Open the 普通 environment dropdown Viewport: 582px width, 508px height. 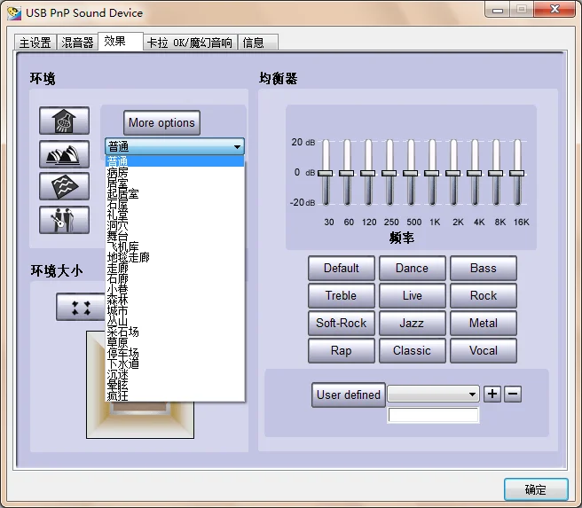(x=175, y=146)
